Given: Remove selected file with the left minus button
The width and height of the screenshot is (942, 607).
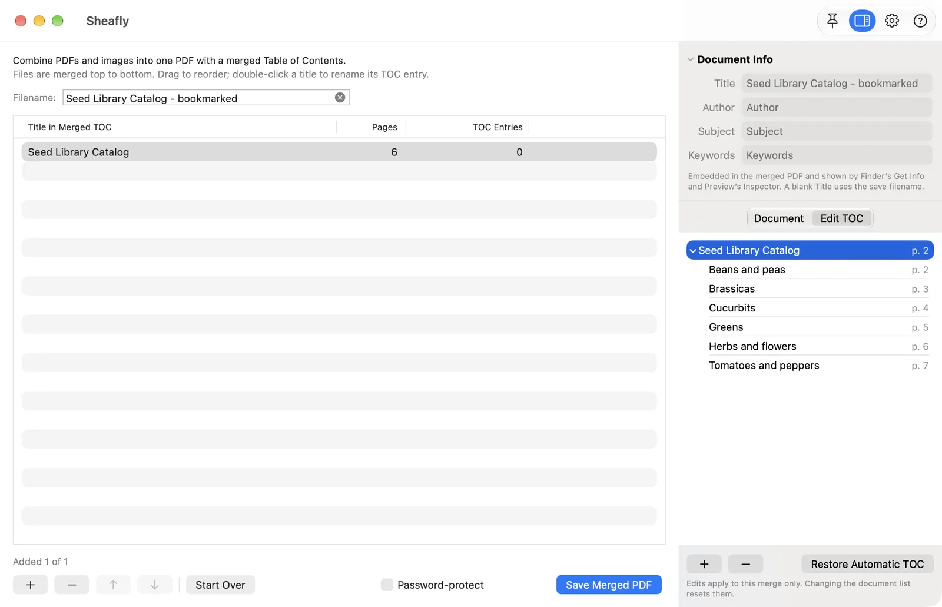Looking at the screenshot, I should click(x=72, y=585).
